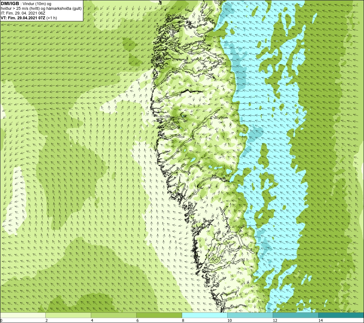
Task: Click the 2–4 m/s light green scale swatch
Action: pos(68,315)
